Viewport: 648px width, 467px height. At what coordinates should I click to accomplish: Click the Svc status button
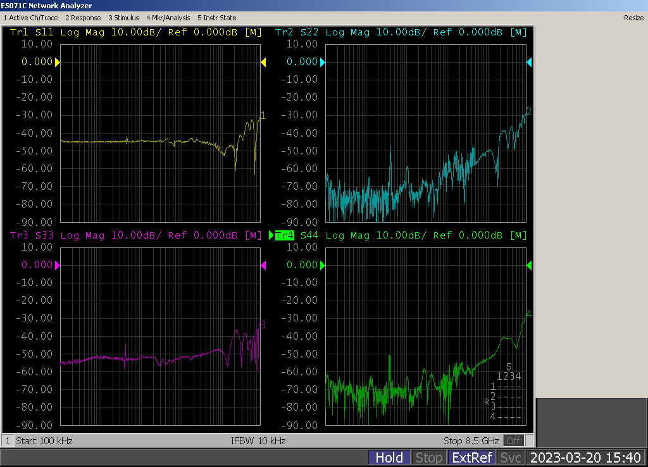click(x=510, y=458)
